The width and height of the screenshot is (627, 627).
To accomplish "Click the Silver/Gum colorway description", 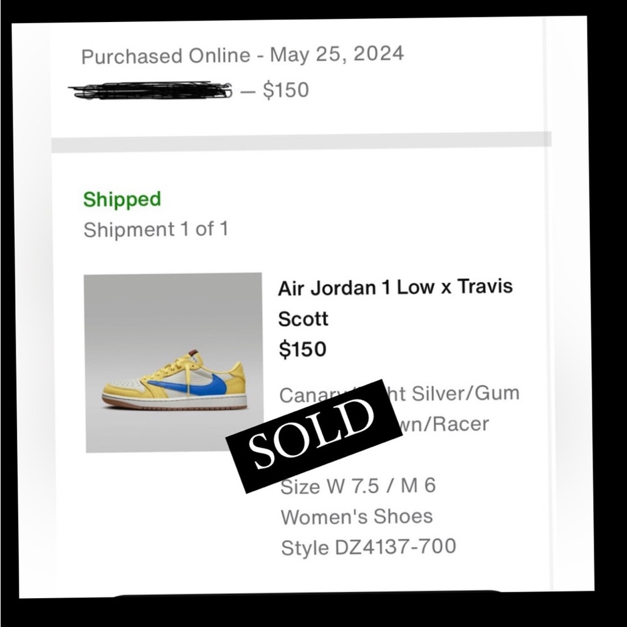I will coord(465,393).
